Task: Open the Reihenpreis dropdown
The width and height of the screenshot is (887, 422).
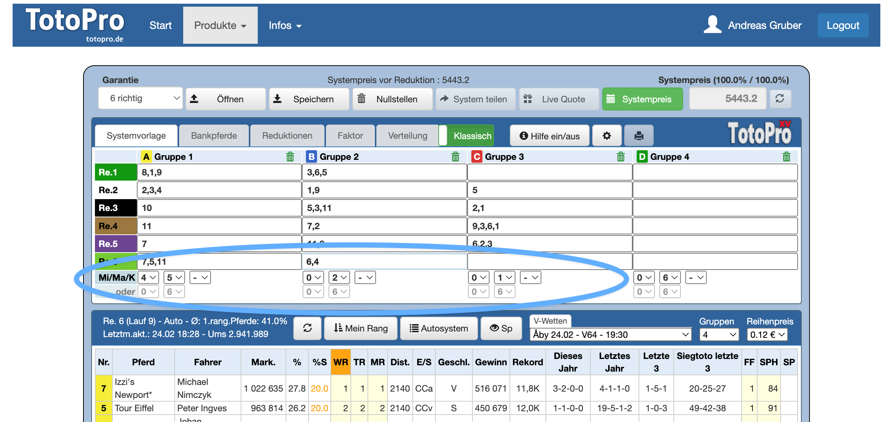Action: coord(767,334)
